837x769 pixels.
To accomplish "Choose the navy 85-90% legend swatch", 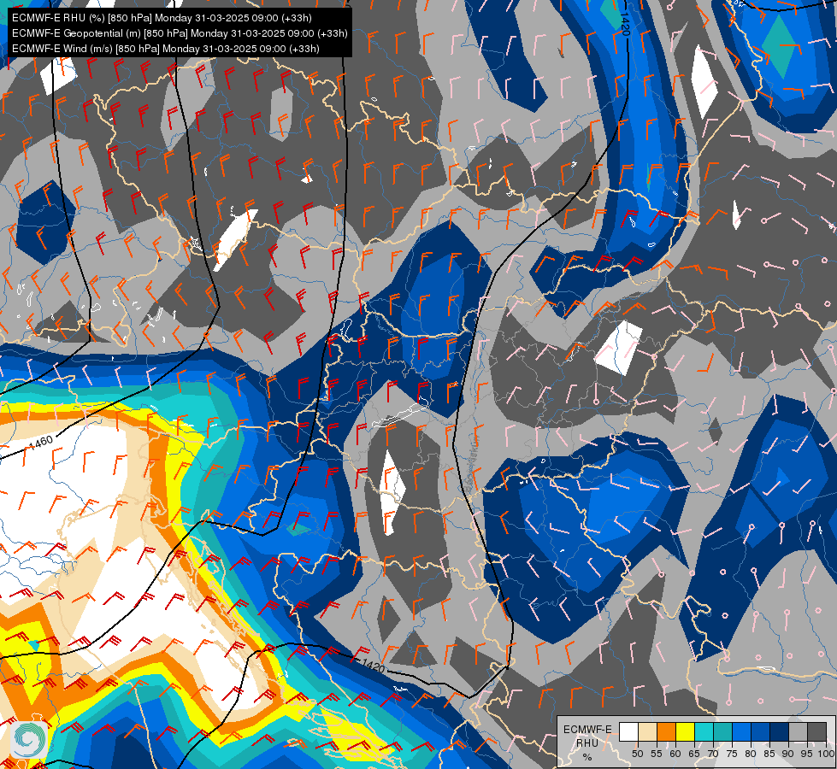I will (x=780, y=731).
